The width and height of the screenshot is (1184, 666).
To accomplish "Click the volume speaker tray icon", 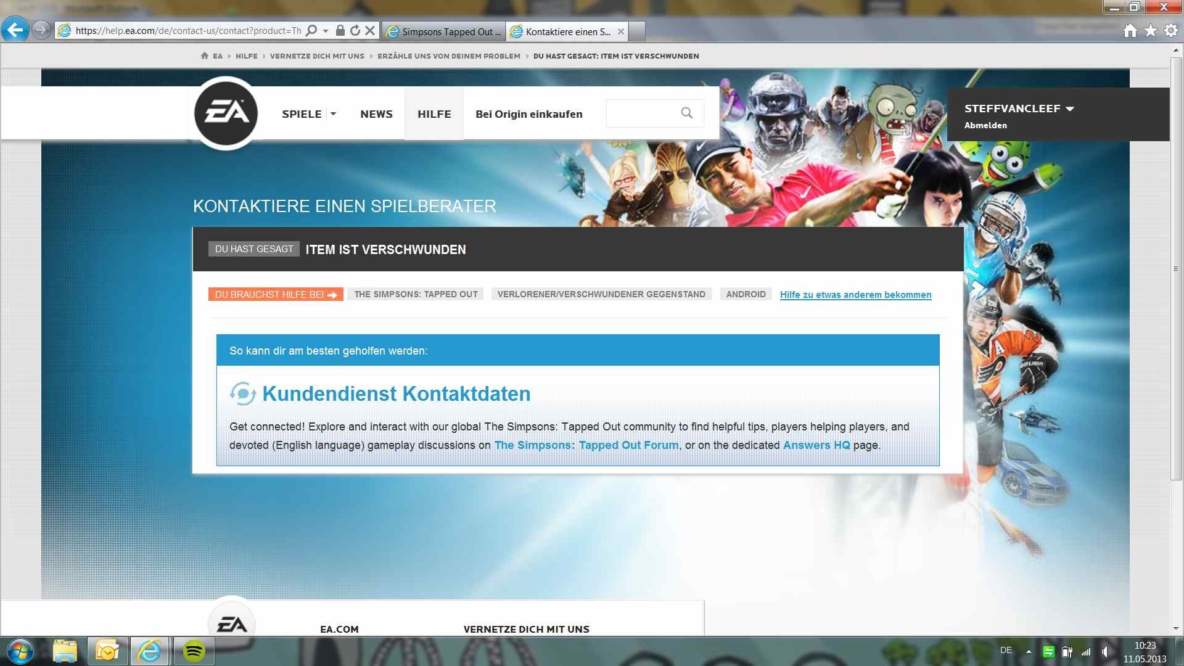I will coord(1106,652).
